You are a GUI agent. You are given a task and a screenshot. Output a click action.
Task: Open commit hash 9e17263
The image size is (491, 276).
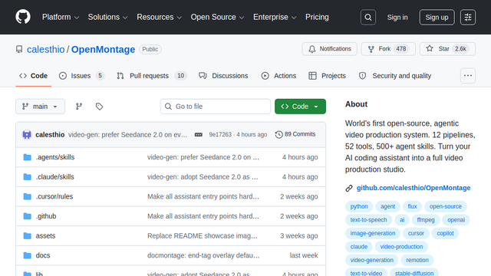coord(220,135)
